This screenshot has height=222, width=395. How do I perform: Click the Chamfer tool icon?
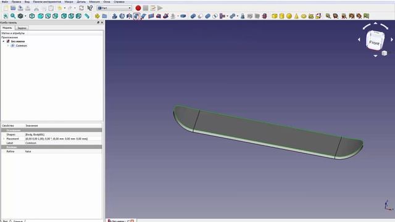[x=144, y=16]
